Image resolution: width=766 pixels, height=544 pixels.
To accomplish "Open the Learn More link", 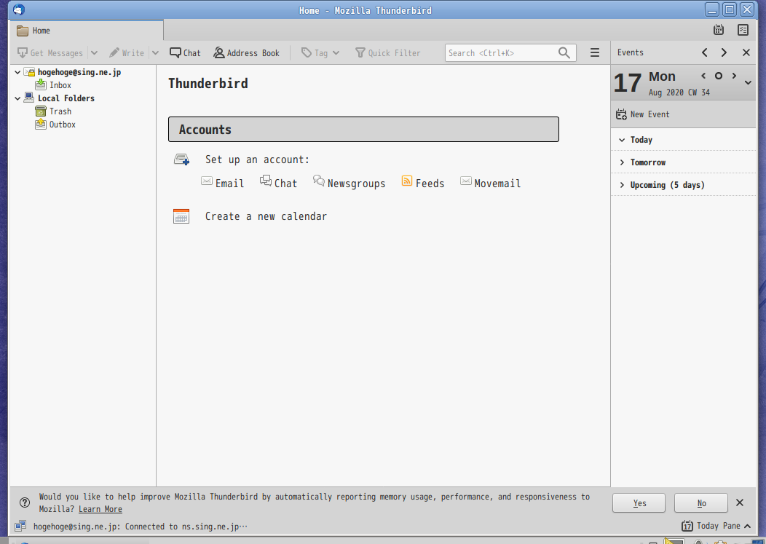I will (100, 509).
